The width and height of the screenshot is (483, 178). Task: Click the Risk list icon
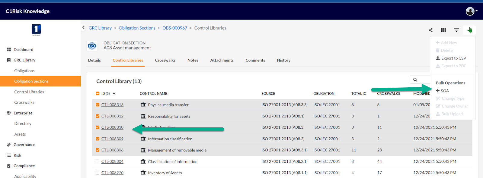(9, 155)
